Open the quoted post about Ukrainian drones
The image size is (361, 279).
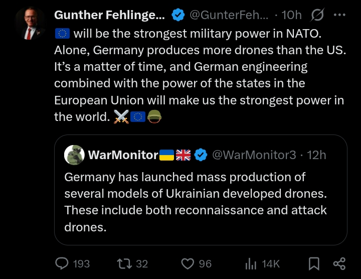click(201, 190)
